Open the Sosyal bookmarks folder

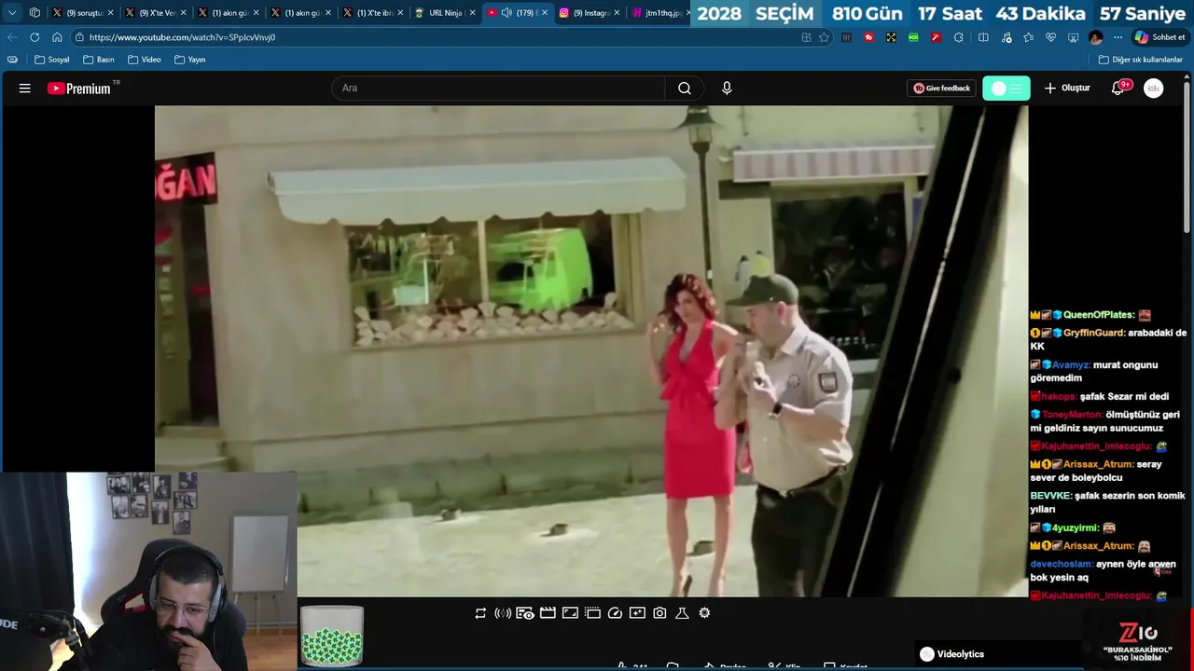[52, 60]
